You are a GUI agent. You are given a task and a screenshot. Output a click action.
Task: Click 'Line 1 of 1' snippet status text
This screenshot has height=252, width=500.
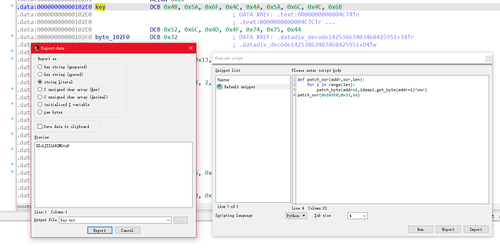click(x=228, y=207)
